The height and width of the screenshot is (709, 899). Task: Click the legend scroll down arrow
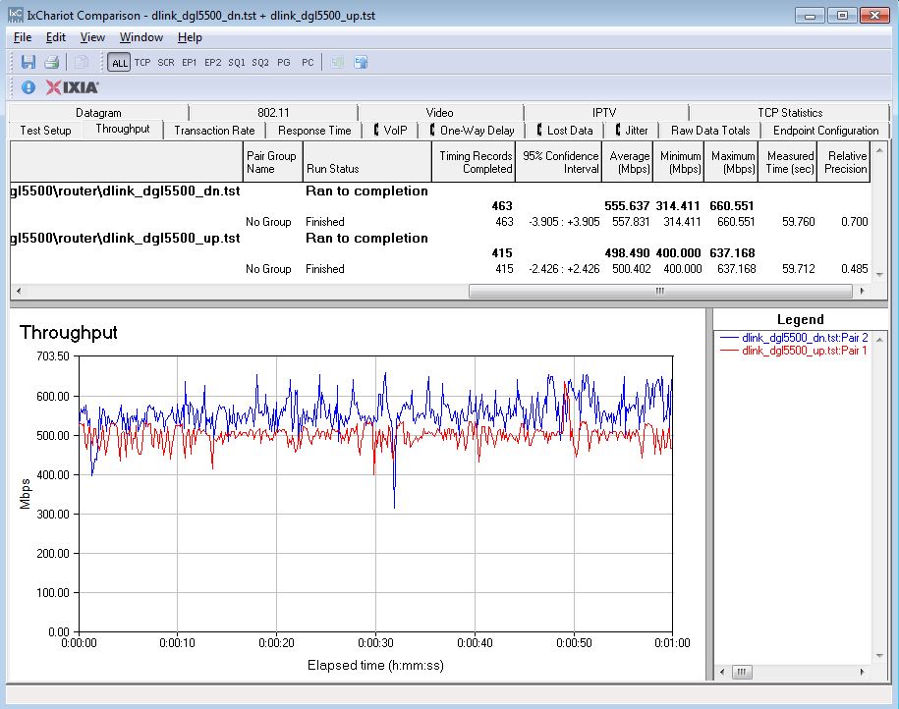(879, 656)
